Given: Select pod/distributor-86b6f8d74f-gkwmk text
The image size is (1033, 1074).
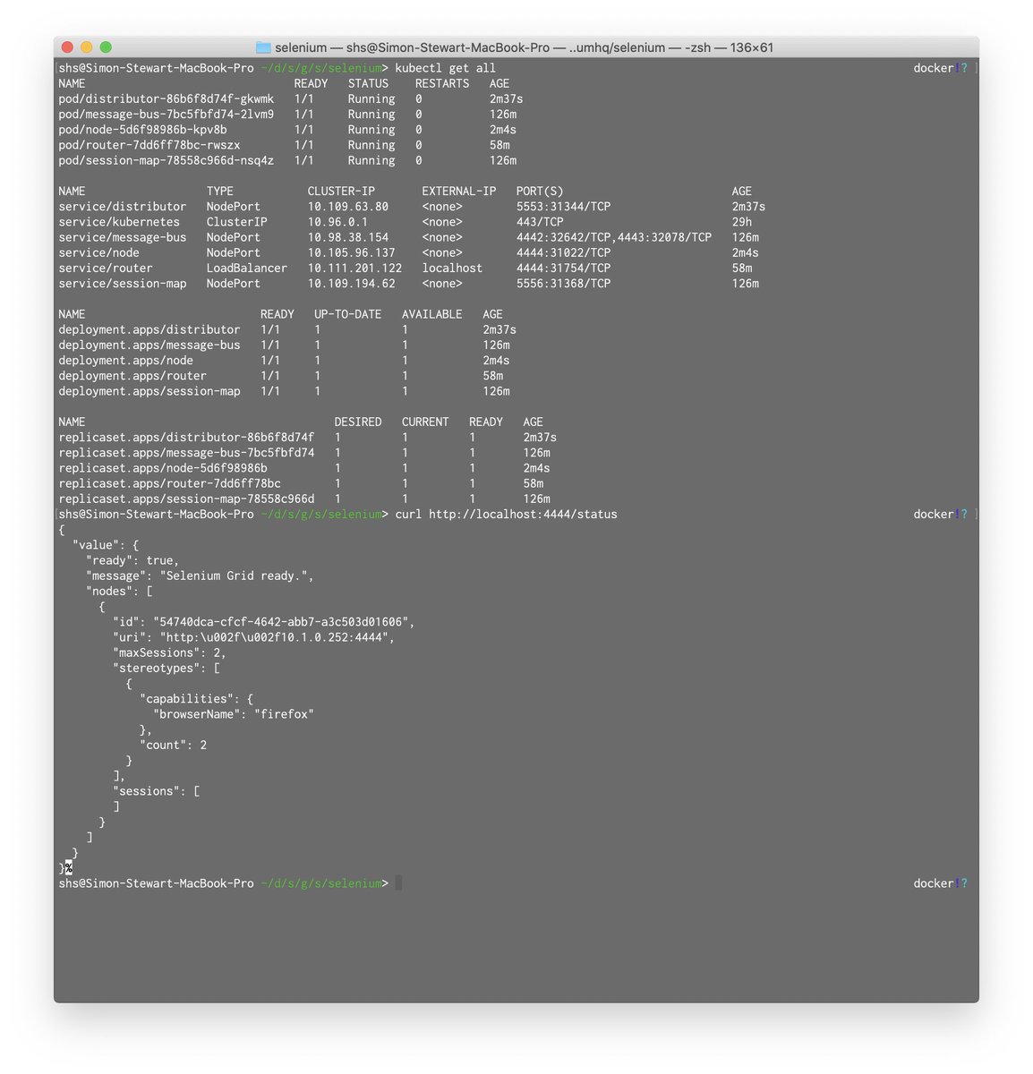Looking at the screenshot, I should click(166, 99).
